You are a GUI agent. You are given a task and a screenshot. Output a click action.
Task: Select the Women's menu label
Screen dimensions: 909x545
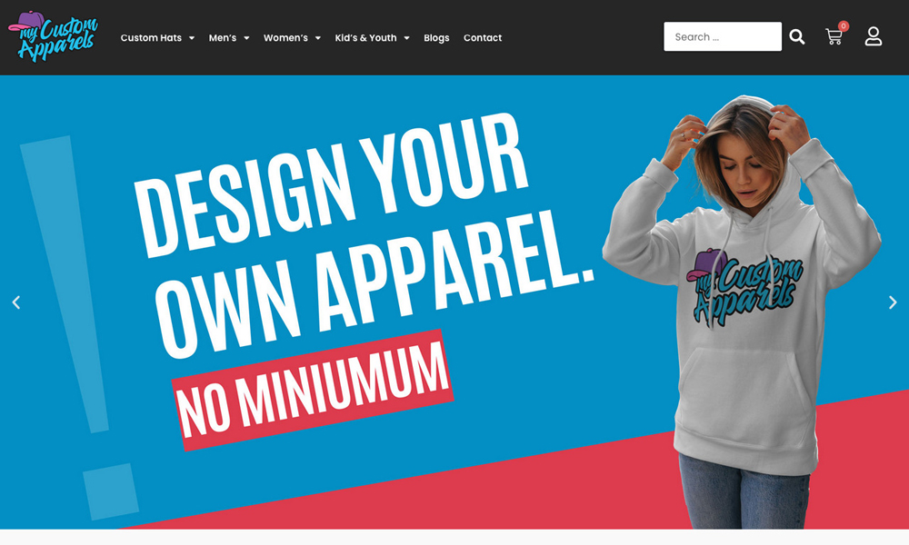(x=285, y=37)
